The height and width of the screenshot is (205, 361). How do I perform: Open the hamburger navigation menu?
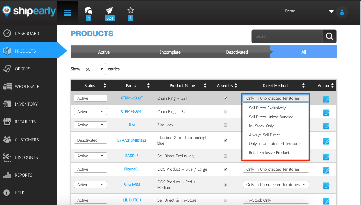pyautogui.click(x=67, y=13)
